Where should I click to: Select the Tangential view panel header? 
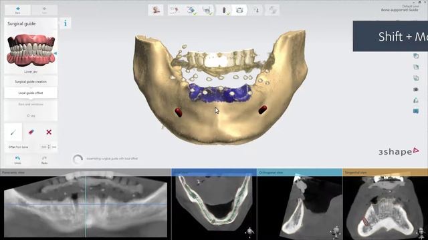tap(385, 172)
